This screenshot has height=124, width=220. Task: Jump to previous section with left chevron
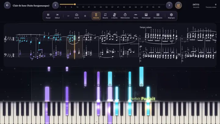click(55, 5)
